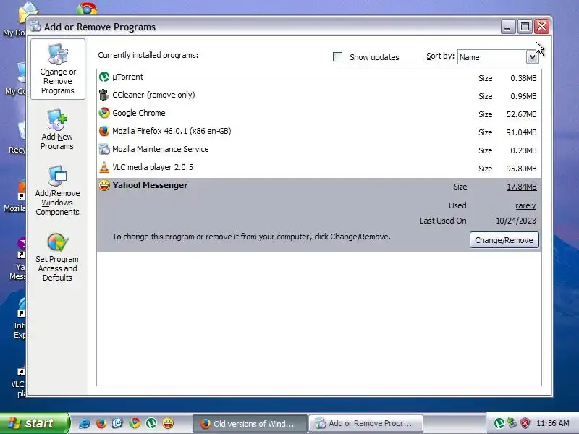Open Add New Programs in sidebar
This screenshot has width=579, height=434.
tap(57, 129)
